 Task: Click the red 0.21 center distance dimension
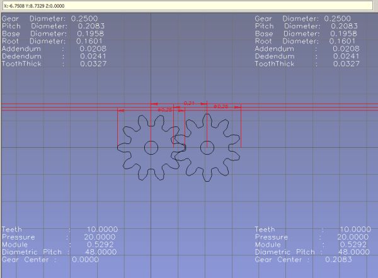pos(189,103)
